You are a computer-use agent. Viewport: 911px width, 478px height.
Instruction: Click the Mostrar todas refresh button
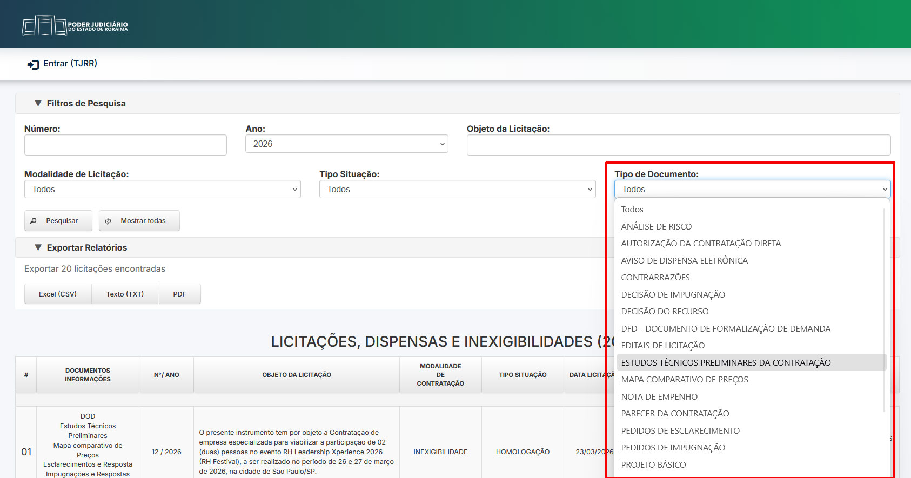click(139, 221)
